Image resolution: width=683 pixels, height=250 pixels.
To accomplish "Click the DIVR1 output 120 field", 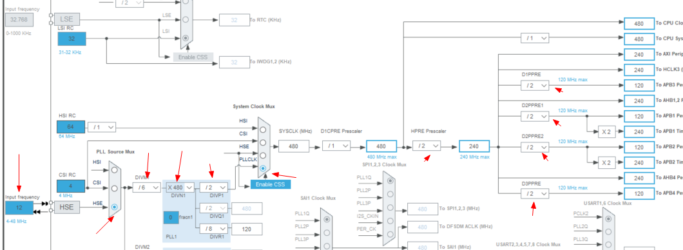I will [x=247, y=229].
